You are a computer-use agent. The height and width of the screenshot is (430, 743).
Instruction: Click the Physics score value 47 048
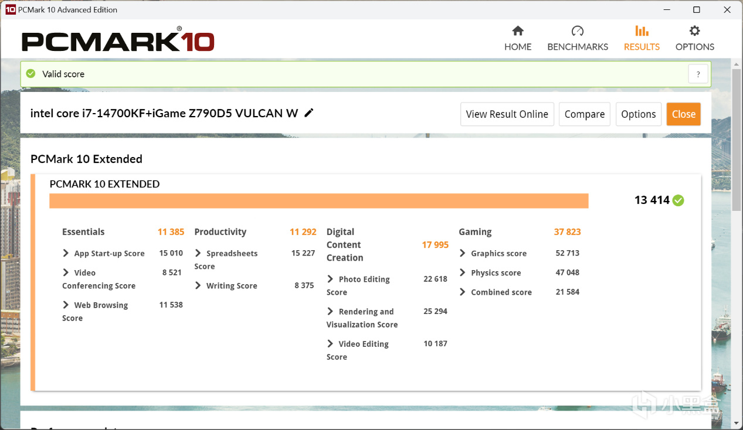pyautogui.click(x=568, y=272)
